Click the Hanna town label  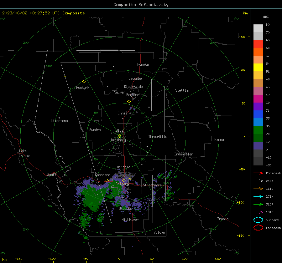[219, 139]
